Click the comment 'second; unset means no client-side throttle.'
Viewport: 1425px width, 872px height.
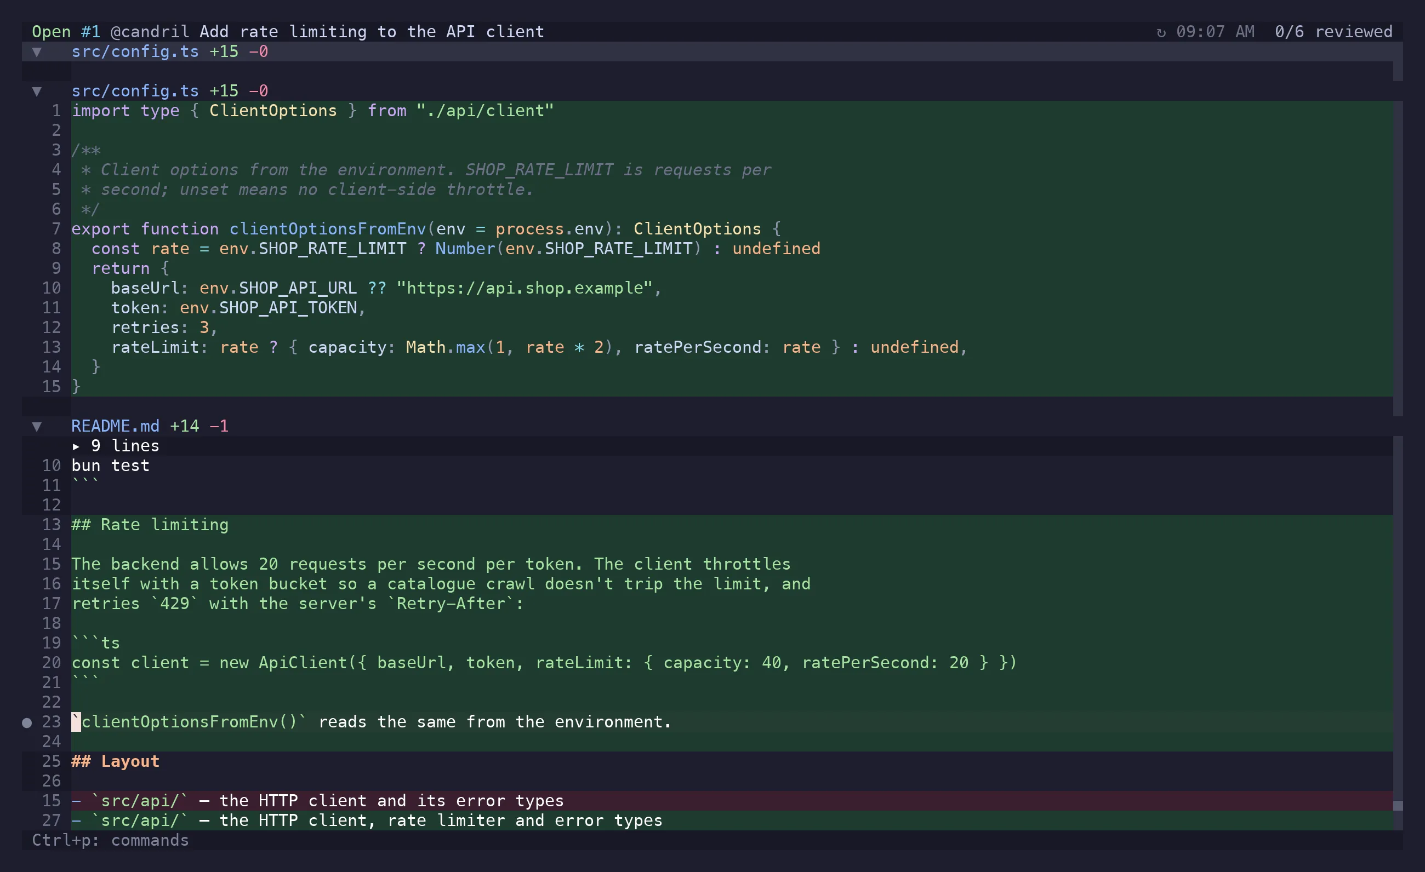pos(317,190)
